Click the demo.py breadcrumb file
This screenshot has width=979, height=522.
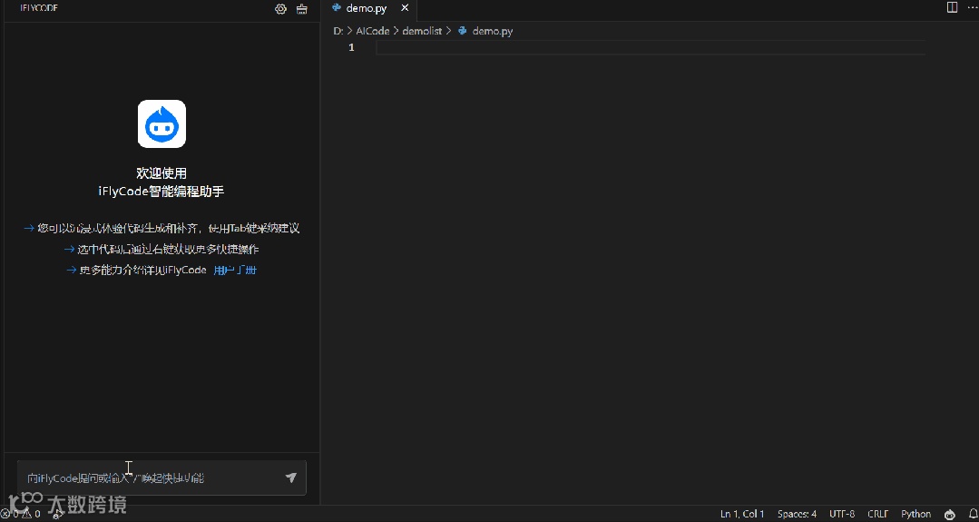(492, 31)
